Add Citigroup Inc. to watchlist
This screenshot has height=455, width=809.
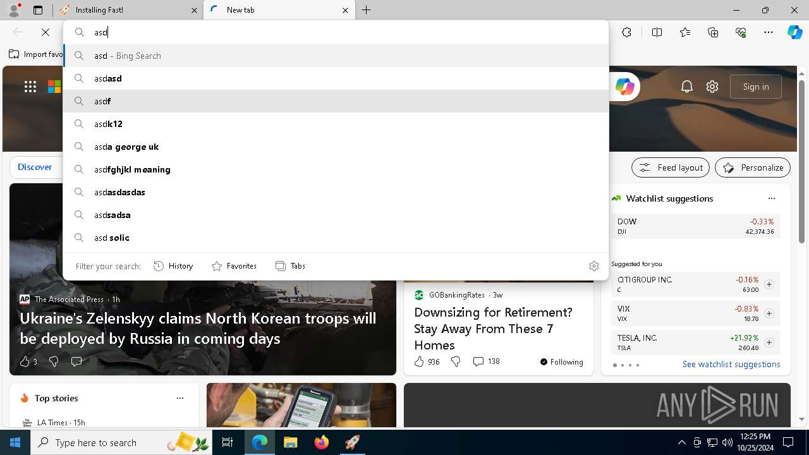click(x=769, y=284)
